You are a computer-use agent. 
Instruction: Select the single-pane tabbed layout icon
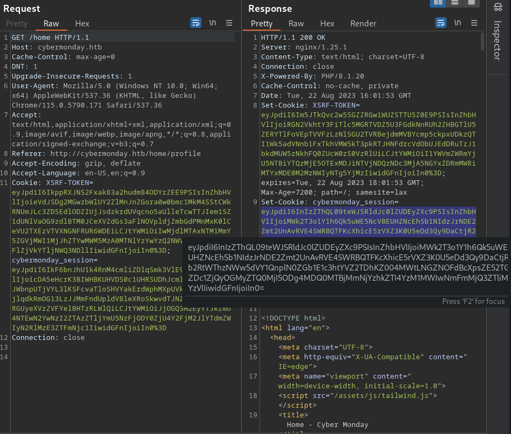(472, 3)
